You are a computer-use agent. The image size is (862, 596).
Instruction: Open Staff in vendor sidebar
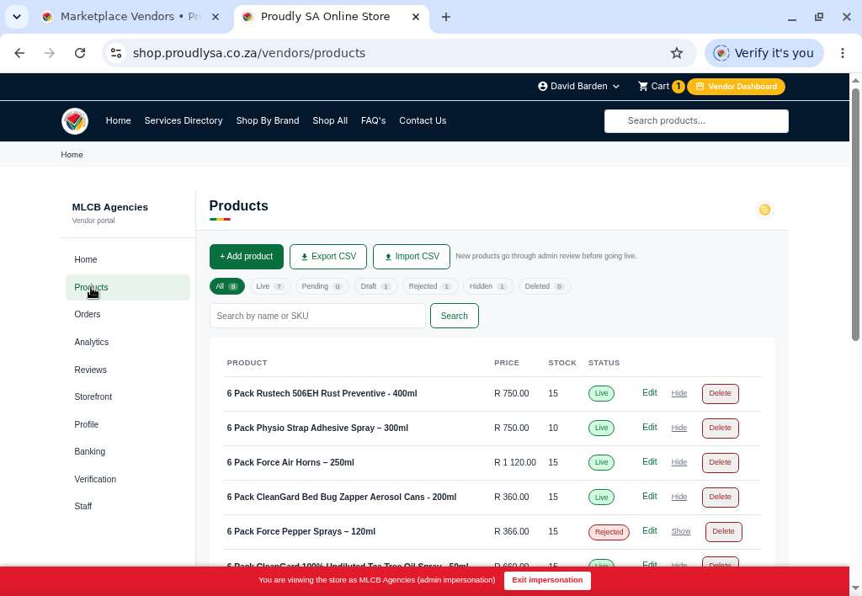point(128,507)
